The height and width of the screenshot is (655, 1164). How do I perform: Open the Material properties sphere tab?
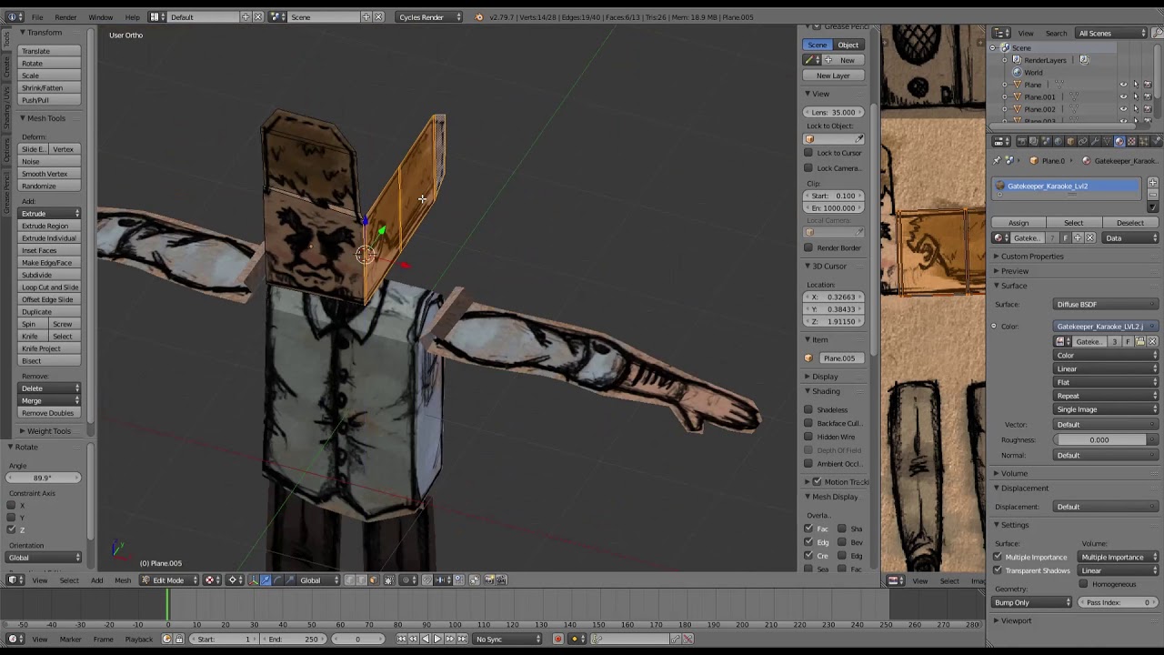tap(1119, 141)
